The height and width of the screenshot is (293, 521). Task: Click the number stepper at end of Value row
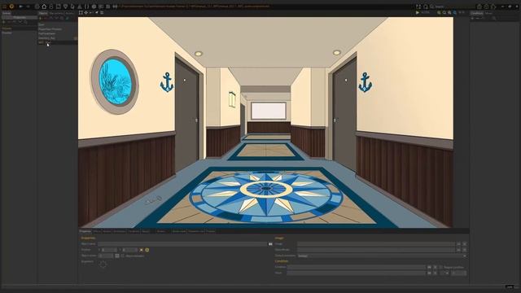click(x=459, y=273)
